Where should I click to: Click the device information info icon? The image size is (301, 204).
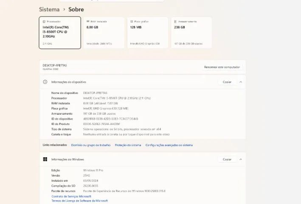45,82
